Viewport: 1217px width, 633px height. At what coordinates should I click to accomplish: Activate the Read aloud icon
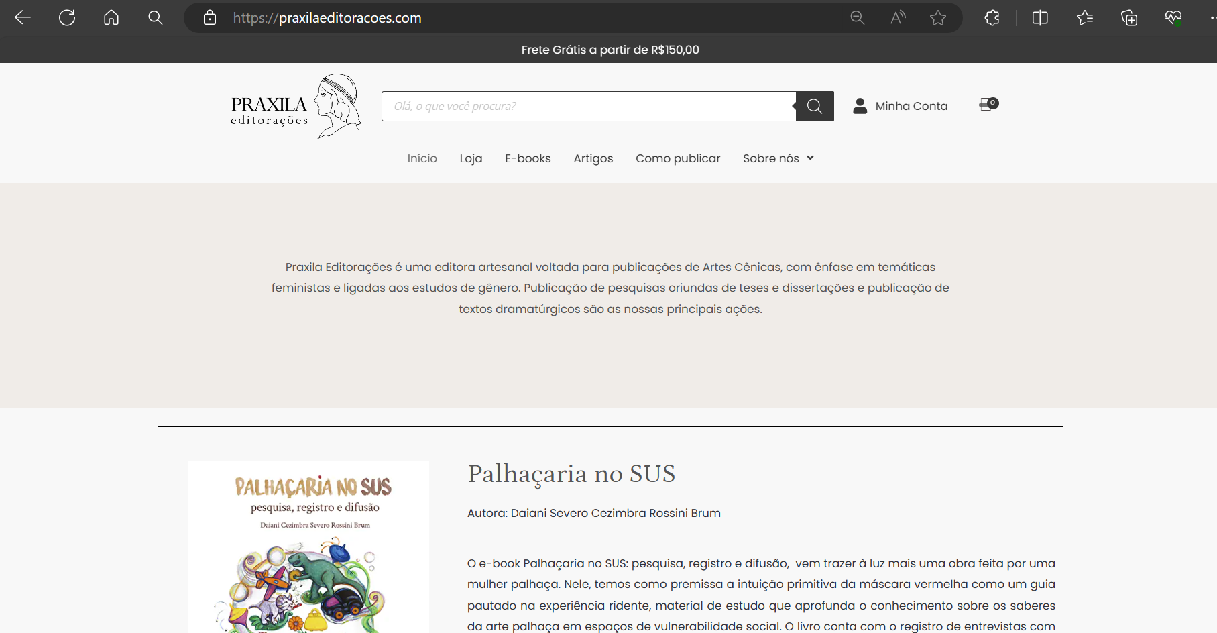click(x=898, y=18)
